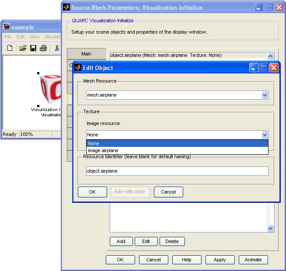Viewport: 286px width, 271px height.
Task: Click the MATLAB icon in Edit Object title bar
Action: 78,68
